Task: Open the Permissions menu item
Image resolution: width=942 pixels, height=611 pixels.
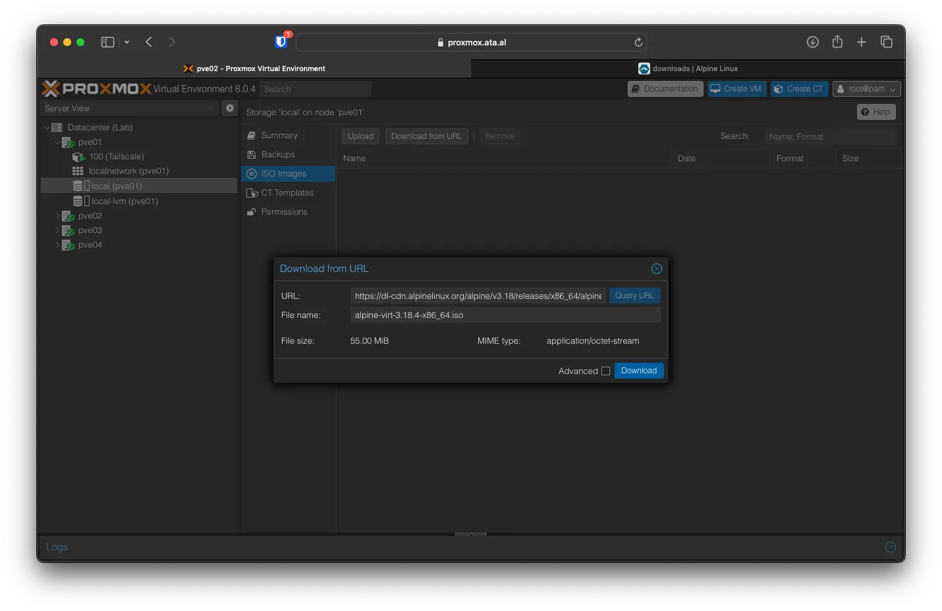Action: pyautogui.click(x=288, y=212)
